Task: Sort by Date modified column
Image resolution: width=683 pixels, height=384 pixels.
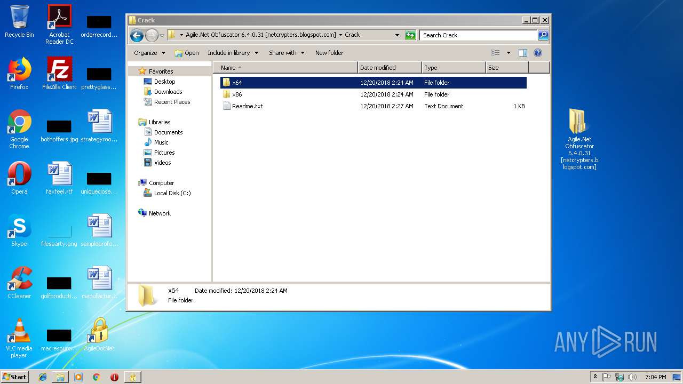Action: click(390, 68)
